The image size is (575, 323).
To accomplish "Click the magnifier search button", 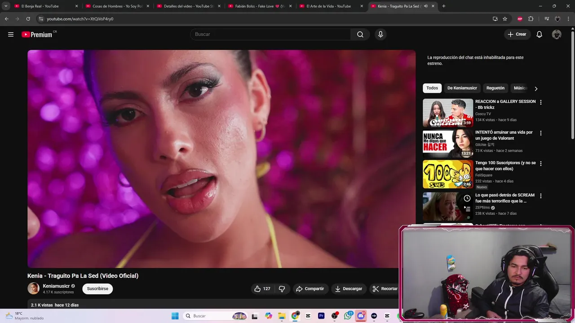I will (360, 35).
